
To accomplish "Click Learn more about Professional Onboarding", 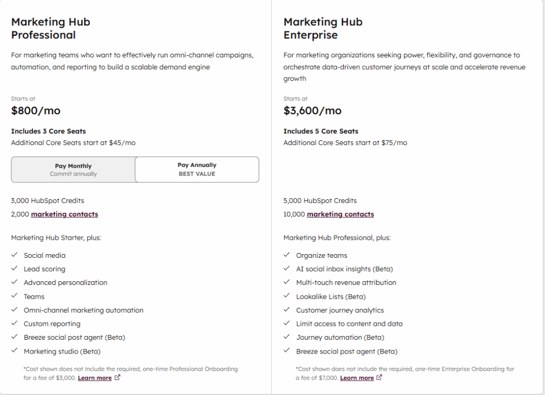I will 95,378.
